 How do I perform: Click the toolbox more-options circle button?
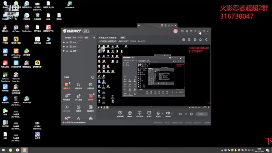coord(92,77)
